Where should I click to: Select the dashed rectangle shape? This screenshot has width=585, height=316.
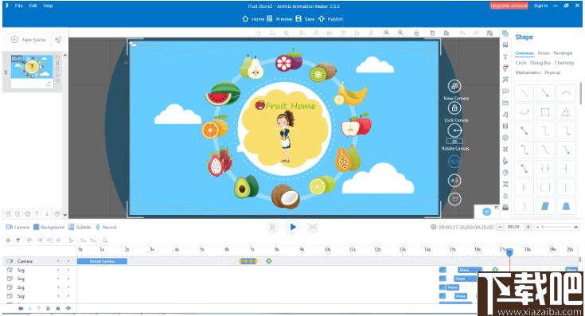[544, 112]
